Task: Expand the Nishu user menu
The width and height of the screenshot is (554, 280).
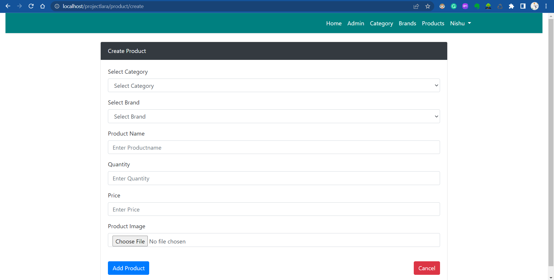Action: pos(460,23)
